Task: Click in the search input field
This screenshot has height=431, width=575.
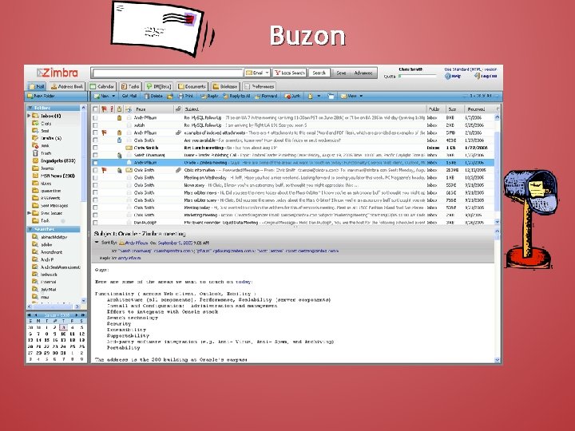Action: (168, 73)
